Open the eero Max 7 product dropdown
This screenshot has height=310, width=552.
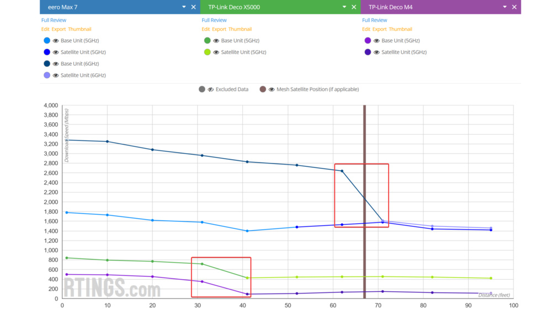(184, 7)
